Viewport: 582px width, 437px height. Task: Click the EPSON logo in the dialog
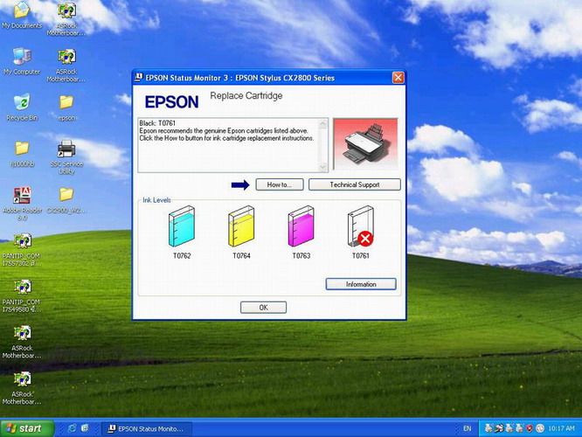[171, 101]
